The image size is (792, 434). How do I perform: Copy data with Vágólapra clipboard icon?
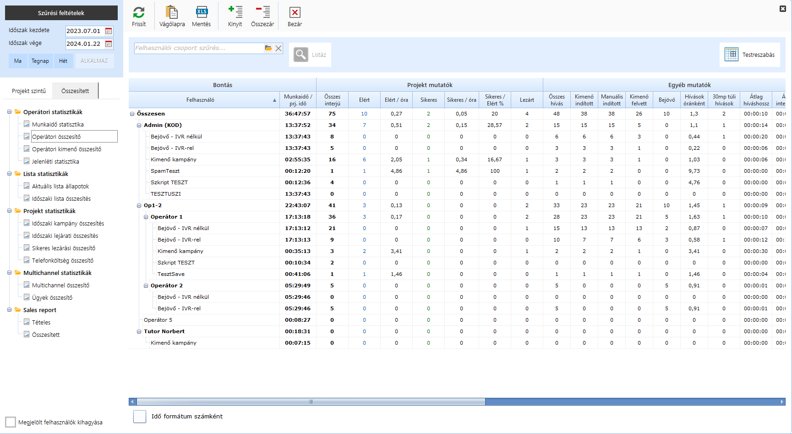[x=172, y=13]
